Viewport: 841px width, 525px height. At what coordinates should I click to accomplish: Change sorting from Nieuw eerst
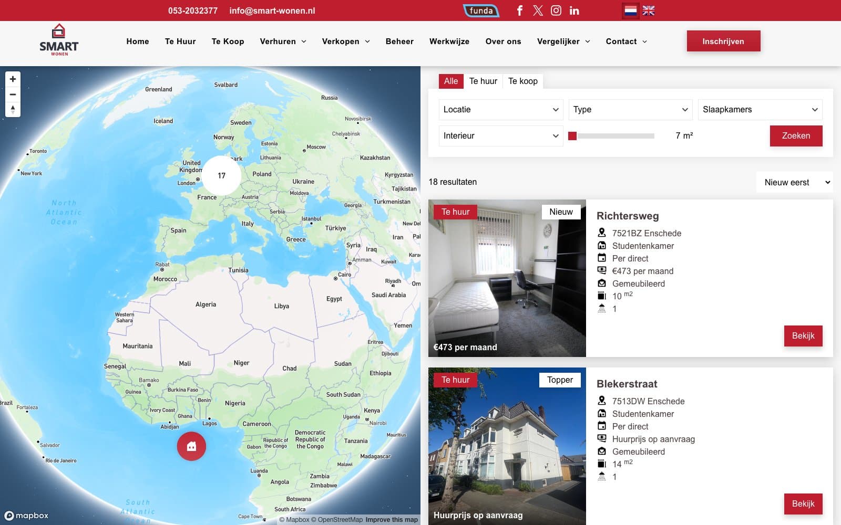pos(795,182)
